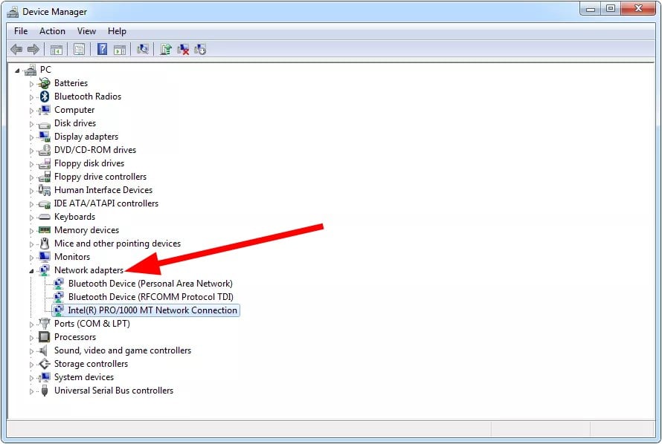This screenshot has height=444, width=662.
Task: Collapse the Network adapters node
Action: click(31, 271)
